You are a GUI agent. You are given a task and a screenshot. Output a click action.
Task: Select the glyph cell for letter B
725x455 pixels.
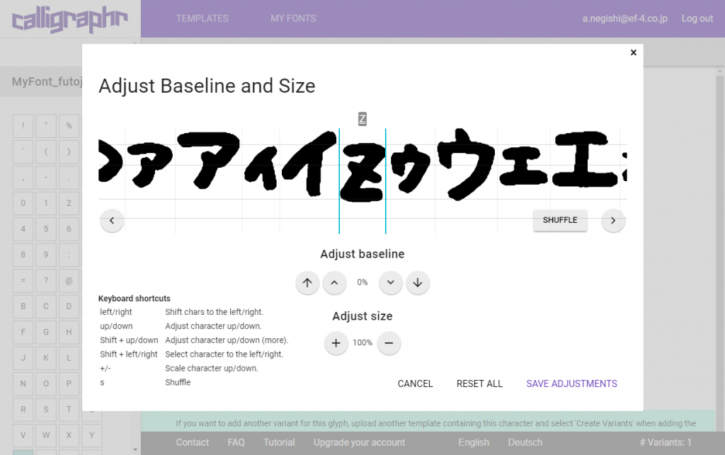point(22,306)
